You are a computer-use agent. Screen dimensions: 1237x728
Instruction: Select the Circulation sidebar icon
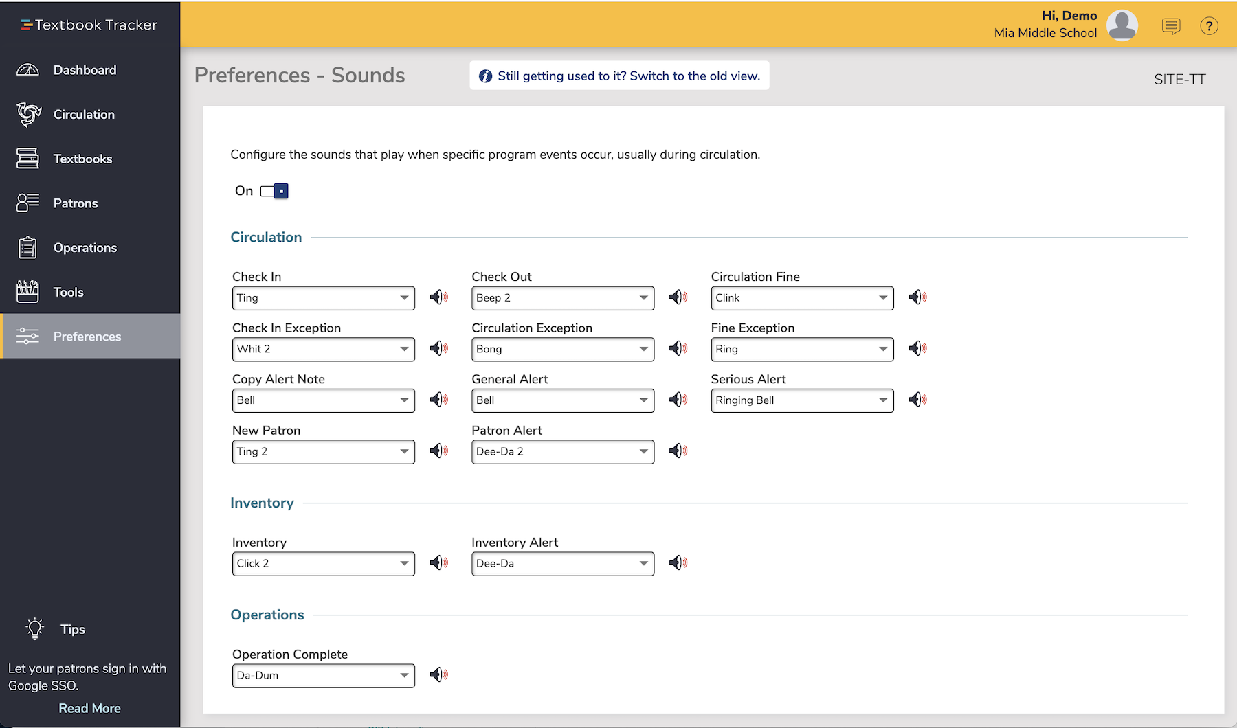27,114
